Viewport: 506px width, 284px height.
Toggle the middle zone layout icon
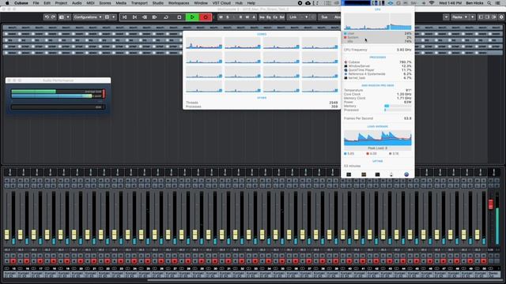pyautogui.click(x=488, y=17)
